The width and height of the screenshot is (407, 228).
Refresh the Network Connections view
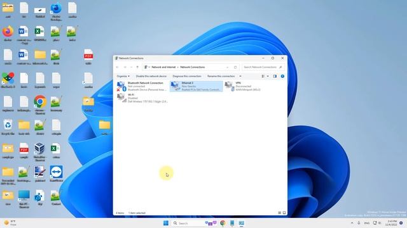[235, 67]
